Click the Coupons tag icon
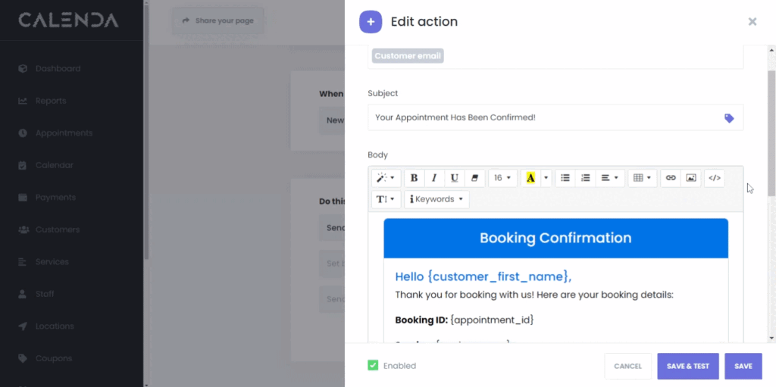The image size is (776, 387). pyautogui.click(x=22, y=358)
